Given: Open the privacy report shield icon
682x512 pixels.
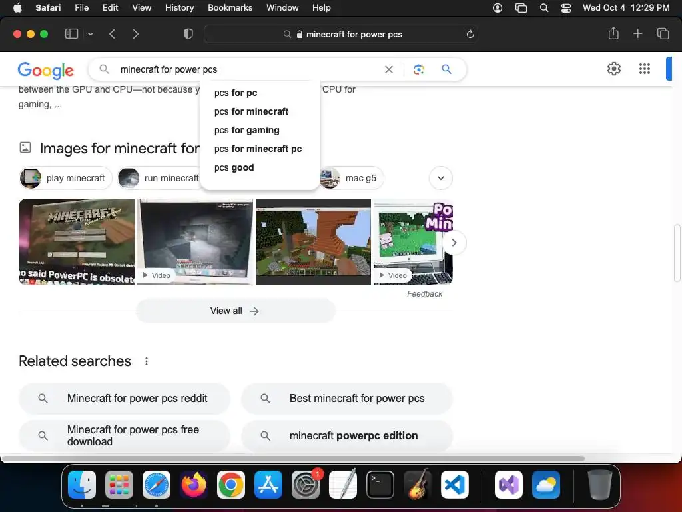Looking at the screenshot, I should (x=188, y=34).
